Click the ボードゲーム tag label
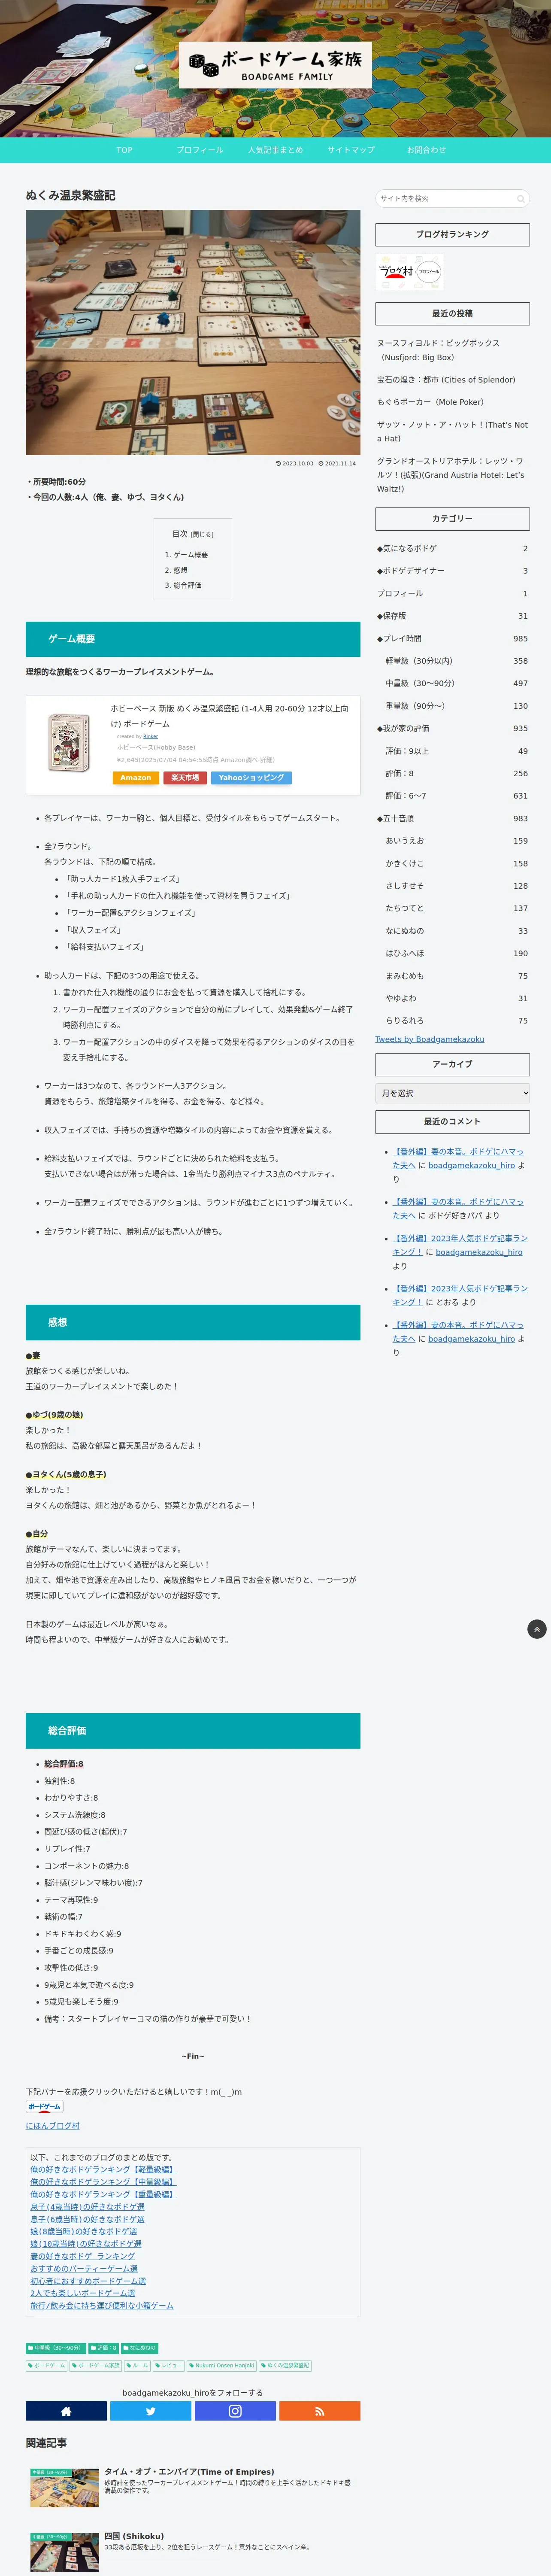Viewport: 551px width, 2576px height. click(x=47, y=2366)
